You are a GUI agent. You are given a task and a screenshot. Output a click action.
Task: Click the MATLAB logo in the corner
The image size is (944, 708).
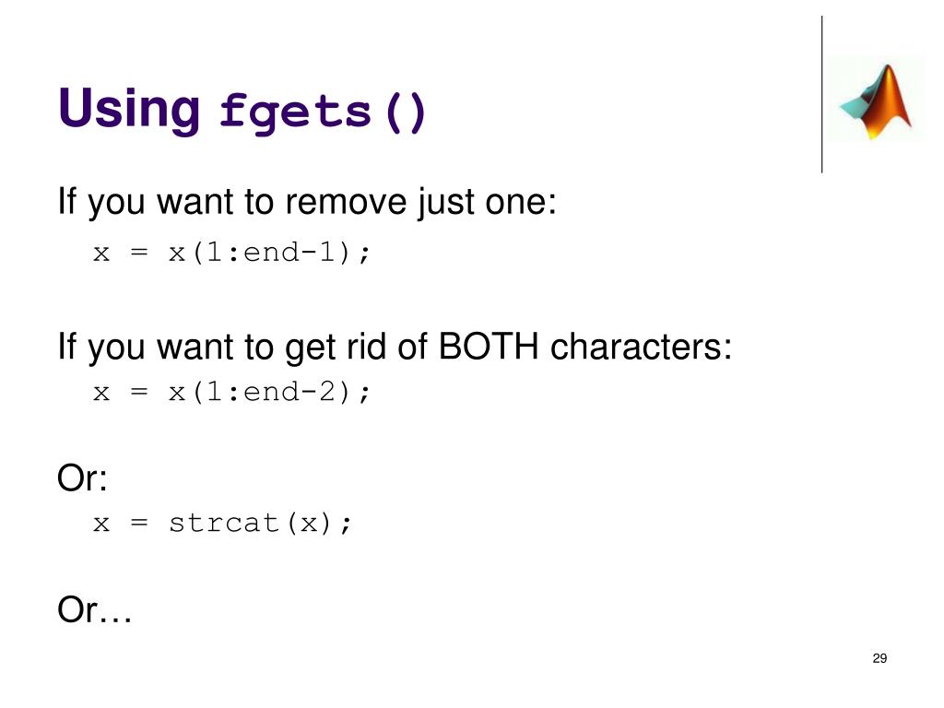[x=877, y=100]
